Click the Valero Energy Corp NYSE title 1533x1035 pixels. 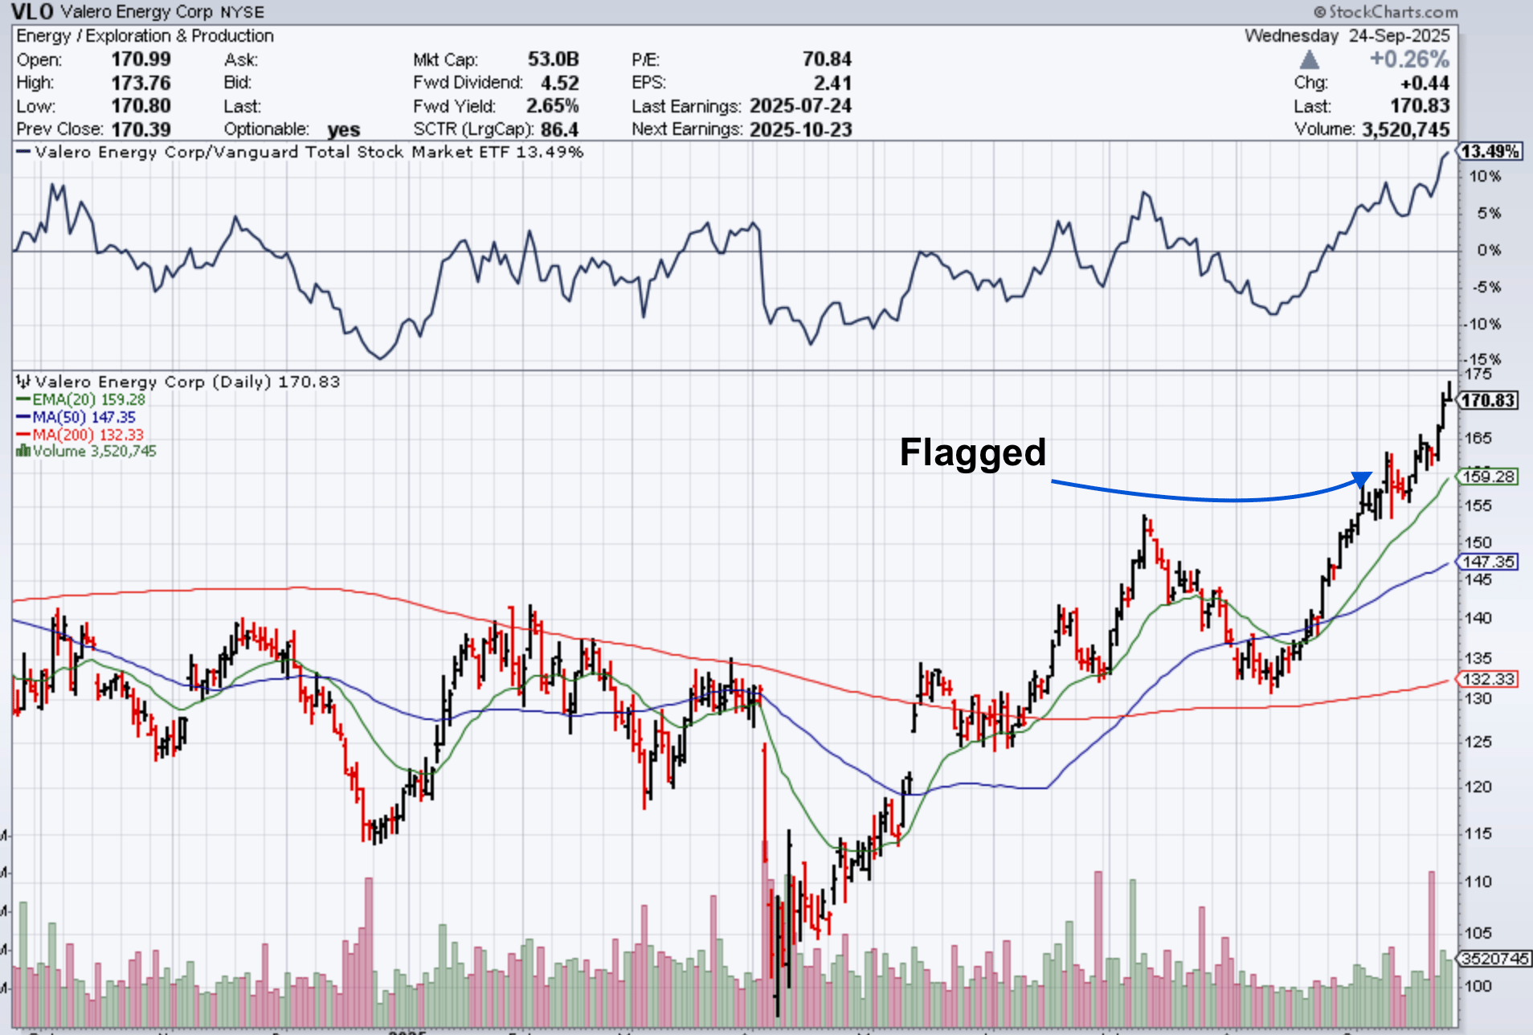[x=162, y=12]
